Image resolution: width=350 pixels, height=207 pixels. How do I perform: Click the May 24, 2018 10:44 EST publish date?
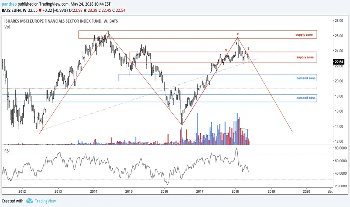[90, 4]
